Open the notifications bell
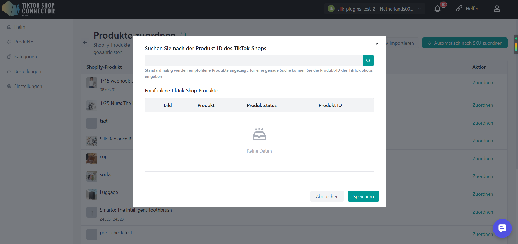Viewport: 518px width, 244px height. [438, 9]
